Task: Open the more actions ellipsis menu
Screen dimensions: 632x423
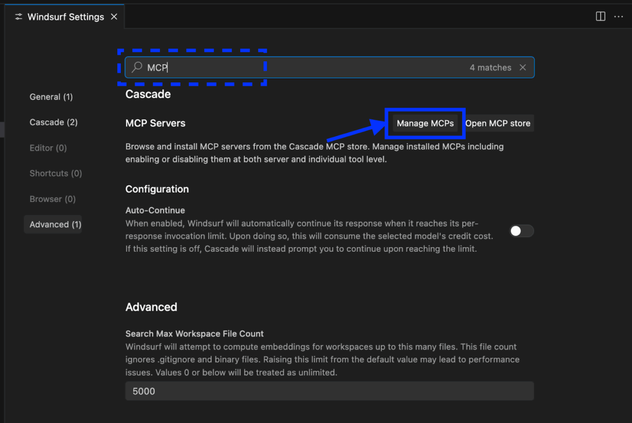Action: [x=618, y=17]
